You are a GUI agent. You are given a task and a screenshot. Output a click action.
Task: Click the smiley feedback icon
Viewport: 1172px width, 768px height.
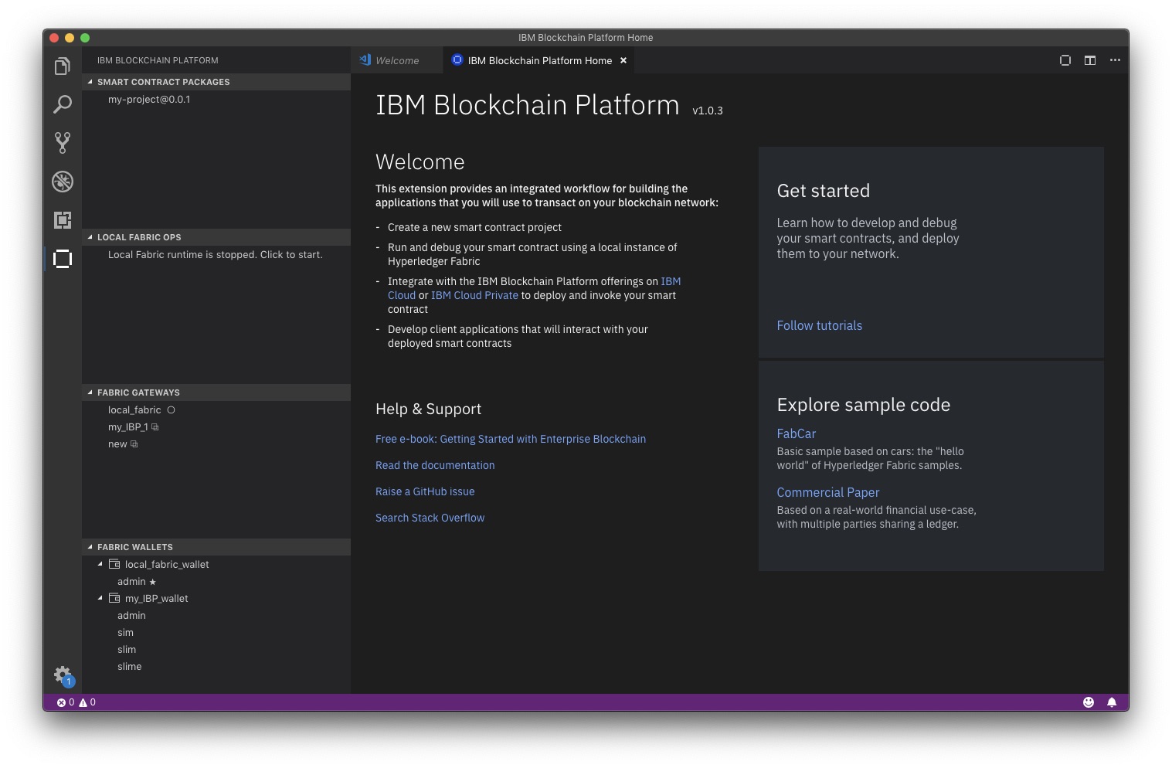[1089, 702]
